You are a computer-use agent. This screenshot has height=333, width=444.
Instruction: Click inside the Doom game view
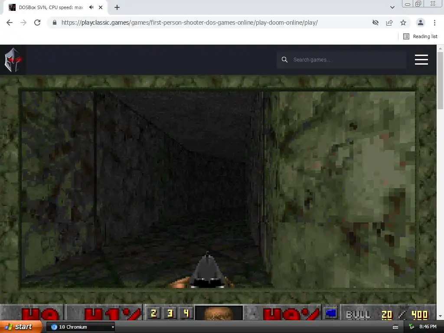tap(218, 189)
